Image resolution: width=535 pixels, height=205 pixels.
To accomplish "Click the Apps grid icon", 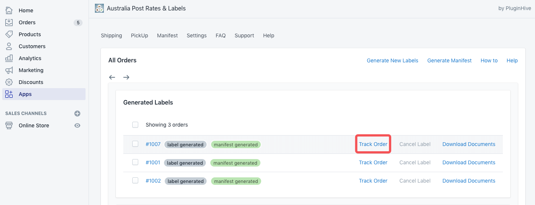I will coord(9,94).
